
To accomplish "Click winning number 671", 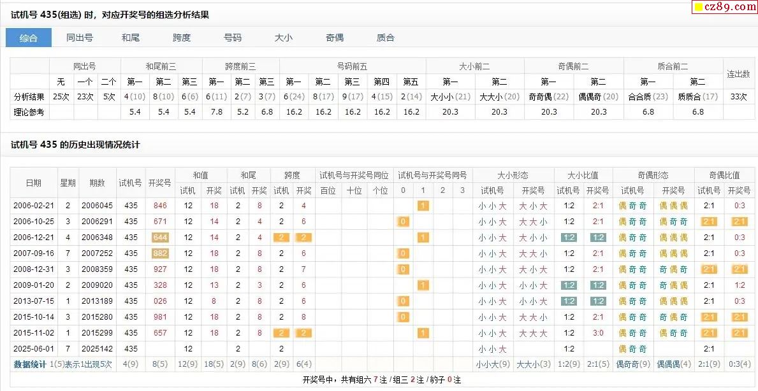I will coord(160,222).
